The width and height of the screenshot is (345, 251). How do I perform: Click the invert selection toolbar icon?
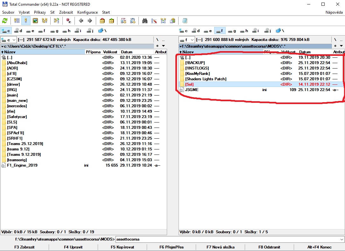click(x=68, y=21)
